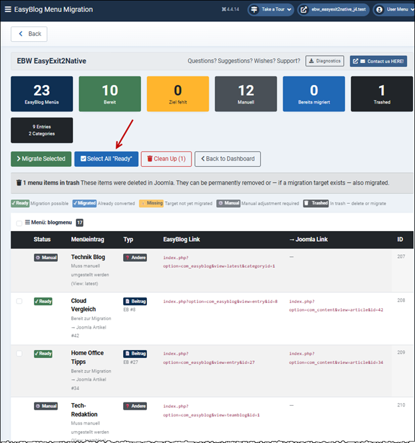Image resolution: width=415 pixels, height=443 pixels.
Task: Click the Take a Tour signpost icon
Action: 254,9
